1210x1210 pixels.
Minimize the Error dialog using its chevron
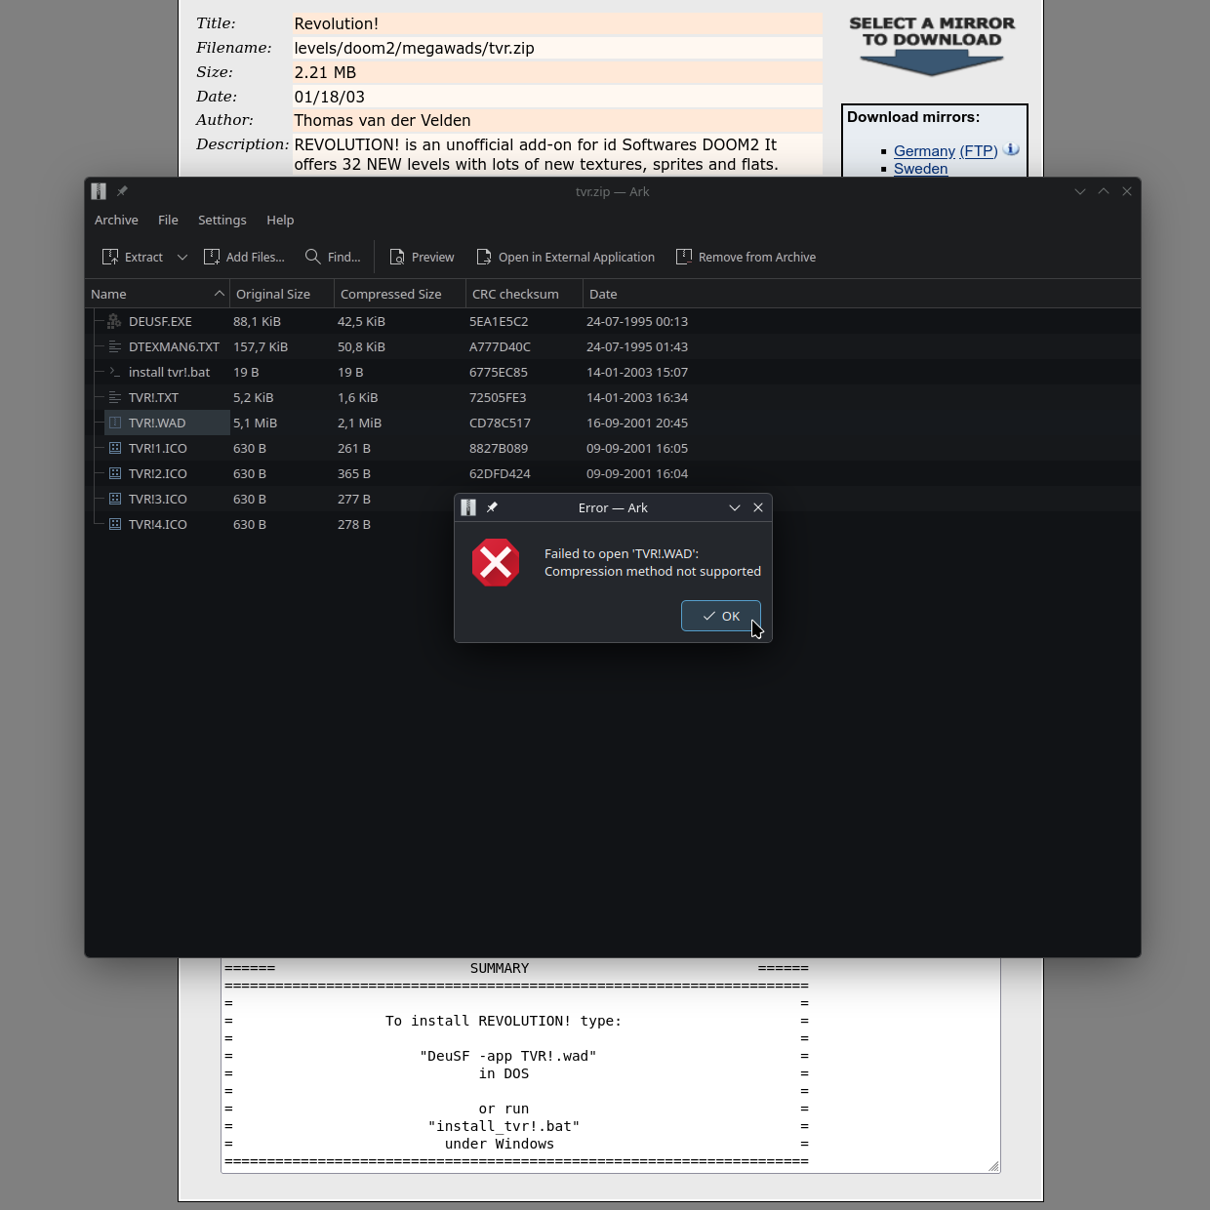(x=735, y=507)
